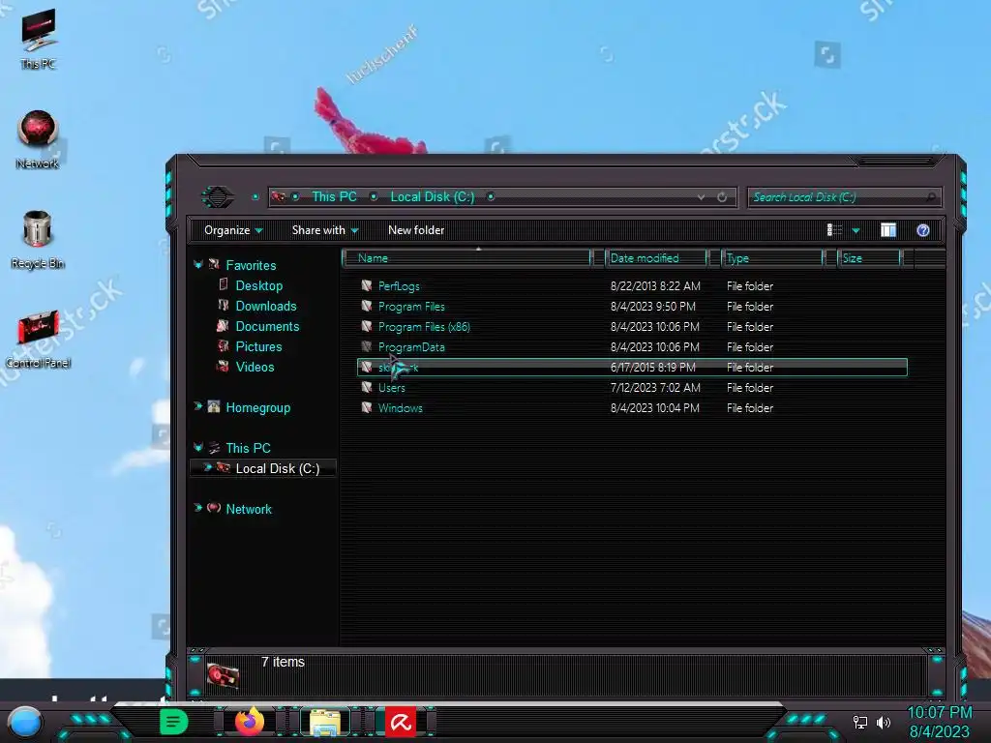Screen dimensions: 991x743
Task: Collapse the Favorites tree node
Action: (198, 265)
